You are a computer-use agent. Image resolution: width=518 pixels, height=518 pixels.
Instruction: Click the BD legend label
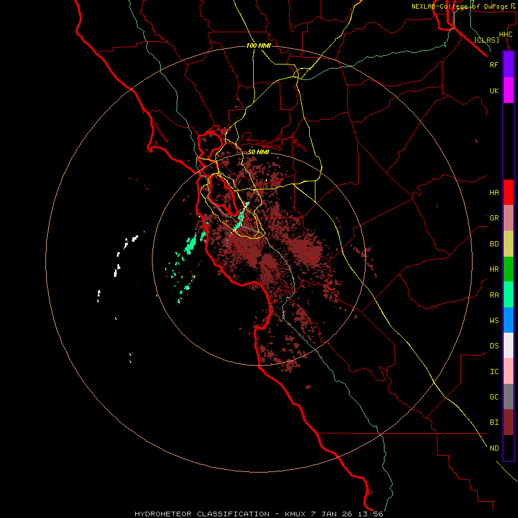pos(494,244)
